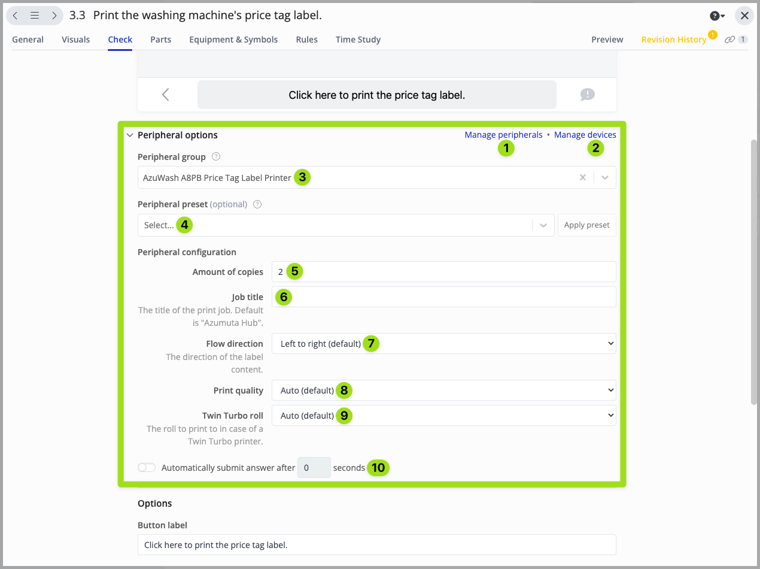760x569 pixels.
Task: Open the Time Study tab
Action: [x=358, y=40]
